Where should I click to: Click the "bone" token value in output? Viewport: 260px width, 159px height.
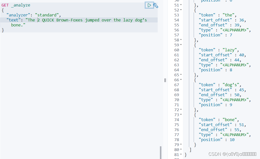[x=229, y=120]
